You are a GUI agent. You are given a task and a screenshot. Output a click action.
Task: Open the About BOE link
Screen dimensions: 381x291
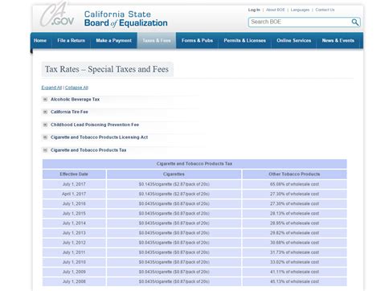[x=275, y=10]
